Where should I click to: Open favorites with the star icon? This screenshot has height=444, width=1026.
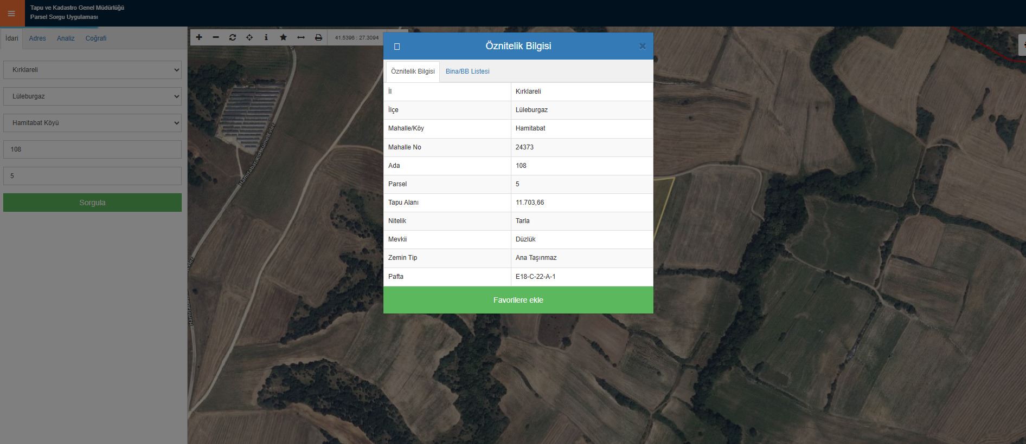[x=283, y=37]
